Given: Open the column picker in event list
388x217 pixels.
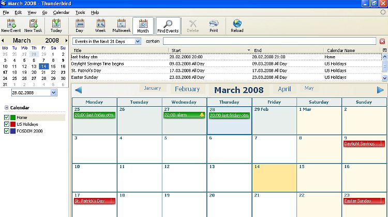Looking at the screenshot, I should click(385, 50).
